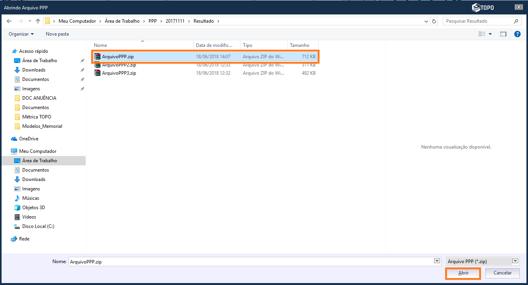Screen dimensions: 528x285
Task: Open the help question mark icon
Action: pos(517,34)
